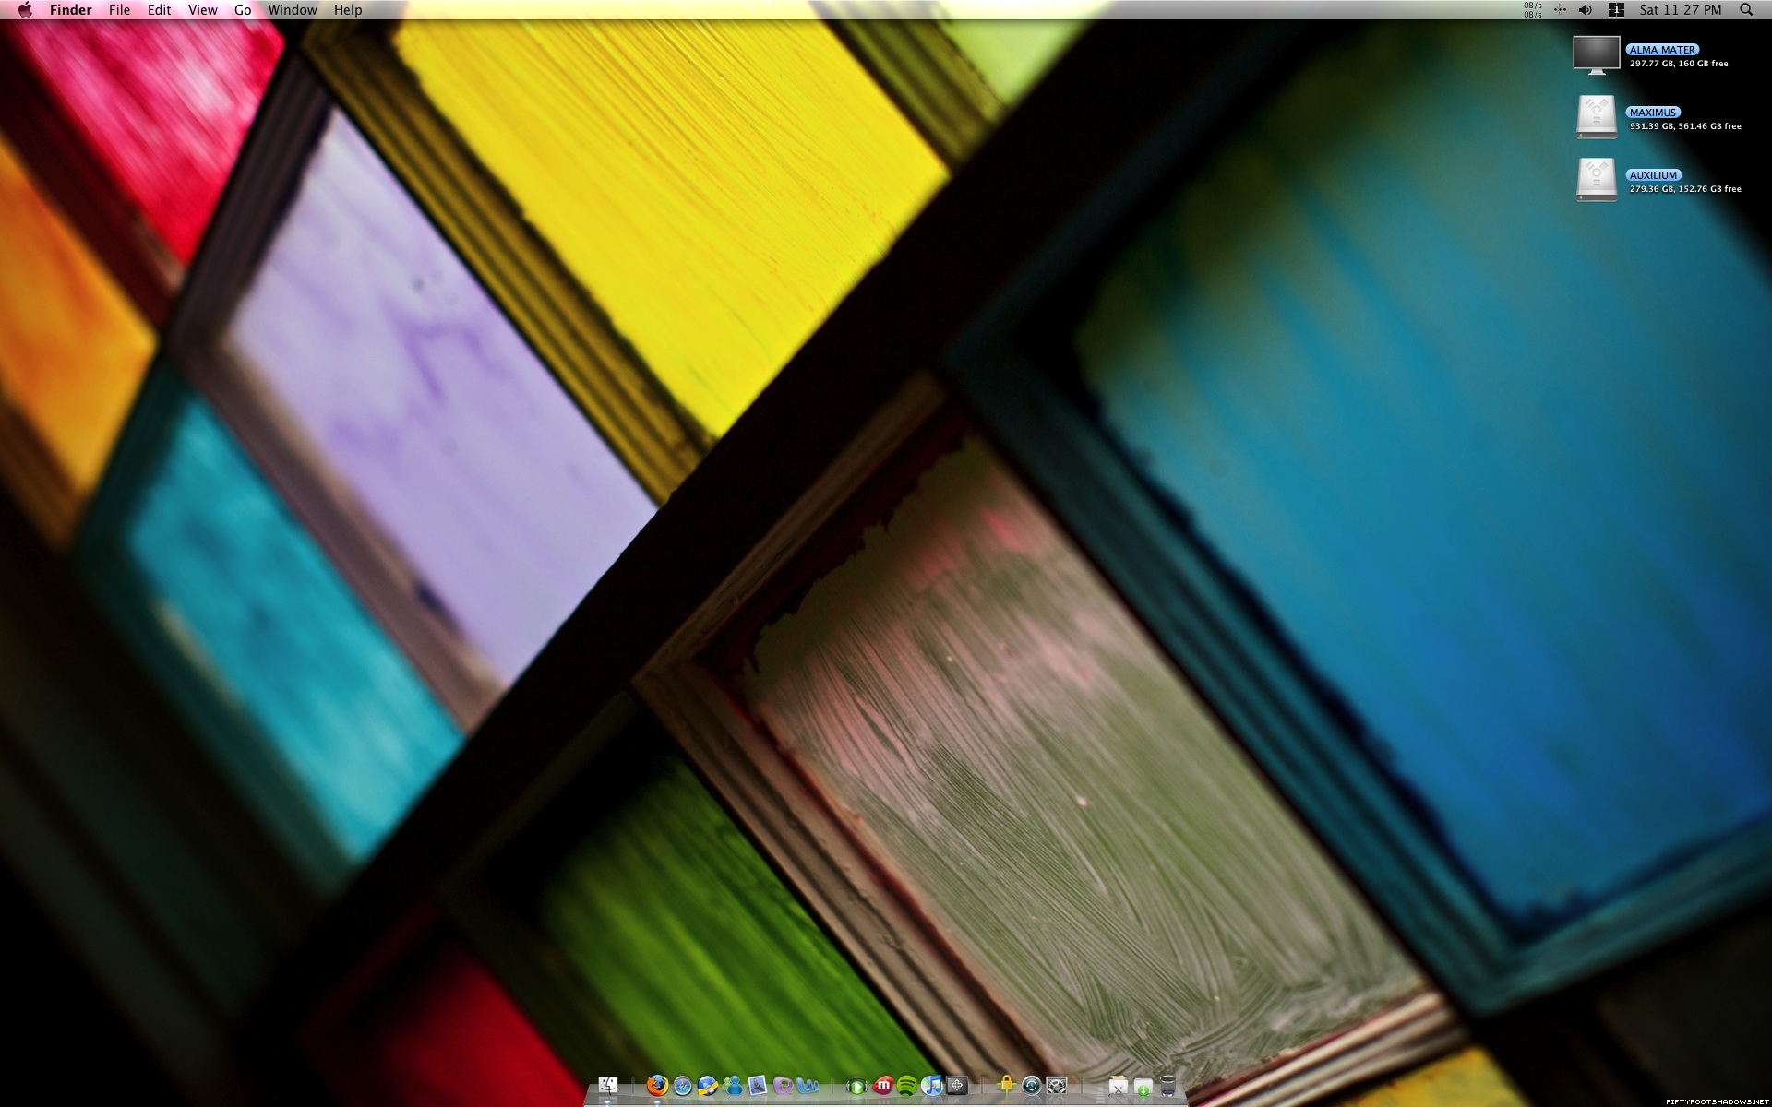Open the File menu
This screenshot has height=1107, width=1772.
point(119,10)
